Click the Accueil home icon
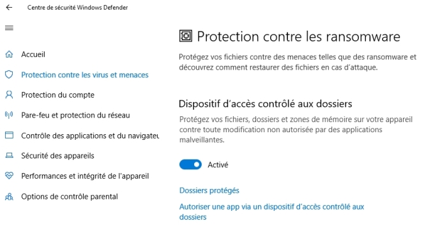The image size is (447, 244). [x=9, y=54]
